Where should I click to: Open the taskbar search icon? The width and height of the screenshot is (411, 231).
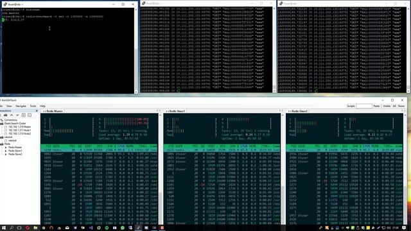(x=12, y=228)
